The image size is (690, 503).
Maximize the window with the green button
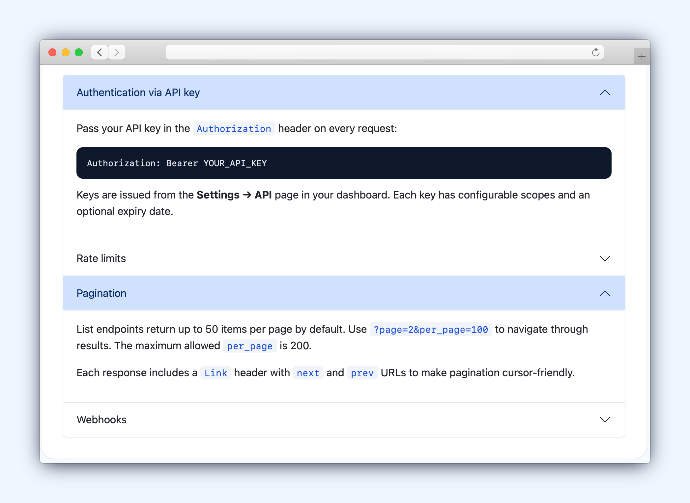(79, 52)
